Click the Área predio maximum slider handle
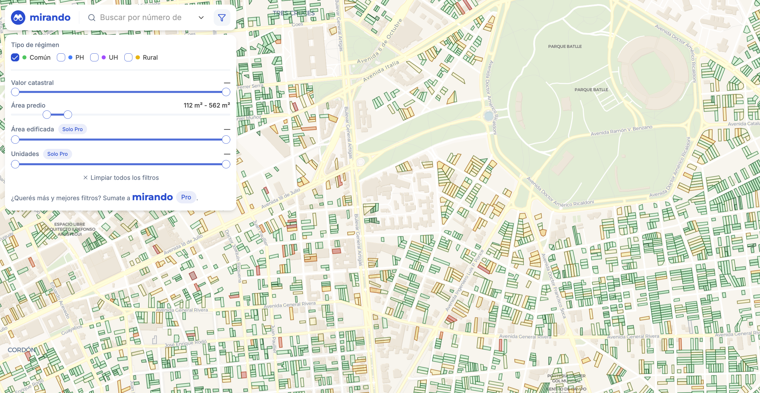Viewport: 760px width, 393px height. (x=68, y=114)
